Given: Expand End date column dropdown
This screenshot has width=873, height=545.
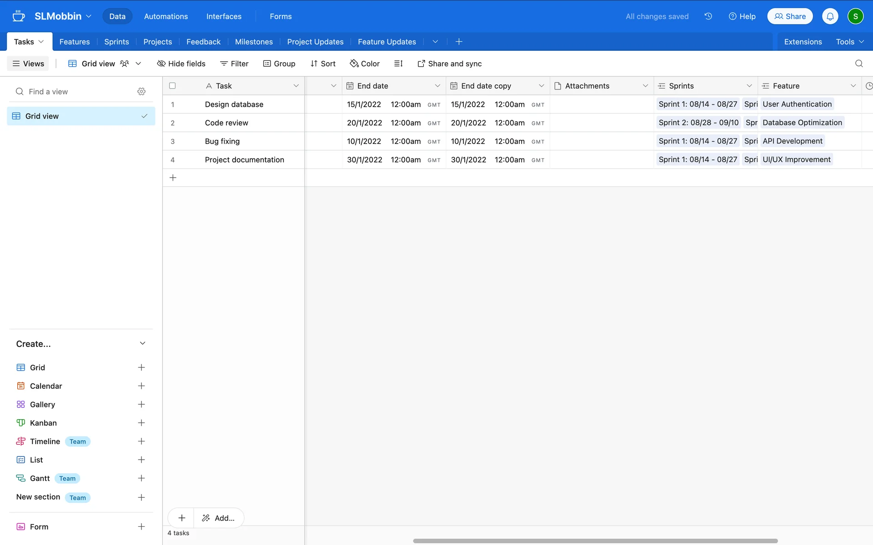Looking at the screenshot, I should (x=437, y=86).
